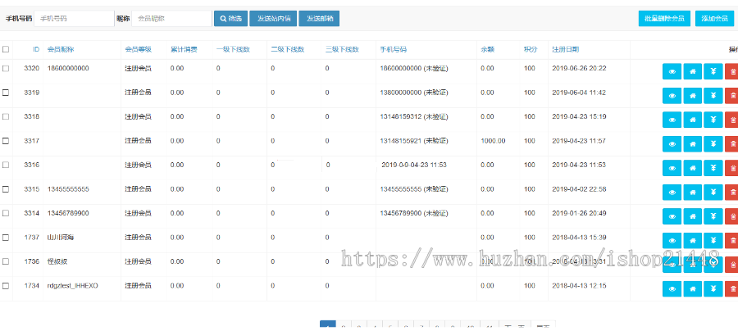Click the 筛选 filter button
Image resolution: width=738 pixels, height=331 pixels.
(x=230, y=19)
